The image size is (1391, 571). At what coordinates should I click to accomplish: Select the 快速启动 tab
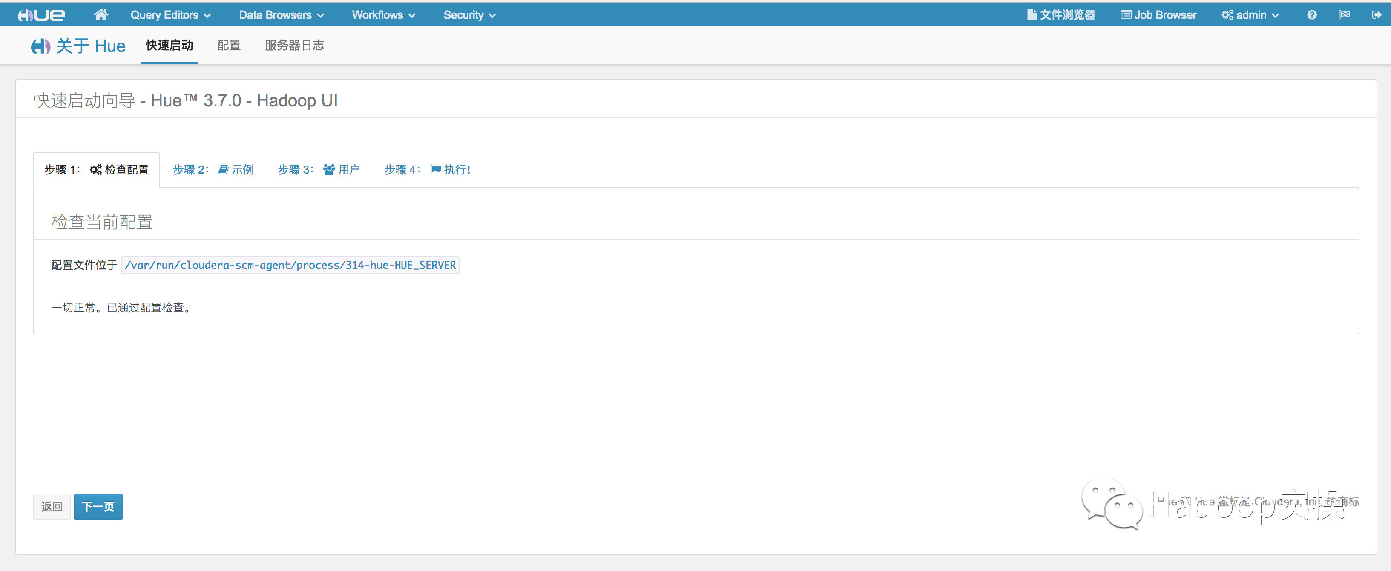click(170, 46)
